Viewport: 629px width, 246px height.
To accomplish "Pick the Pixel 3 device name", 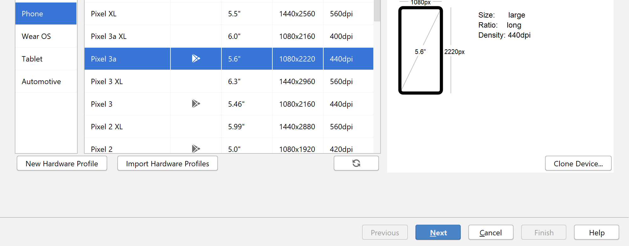I will [x=102, y=104].
